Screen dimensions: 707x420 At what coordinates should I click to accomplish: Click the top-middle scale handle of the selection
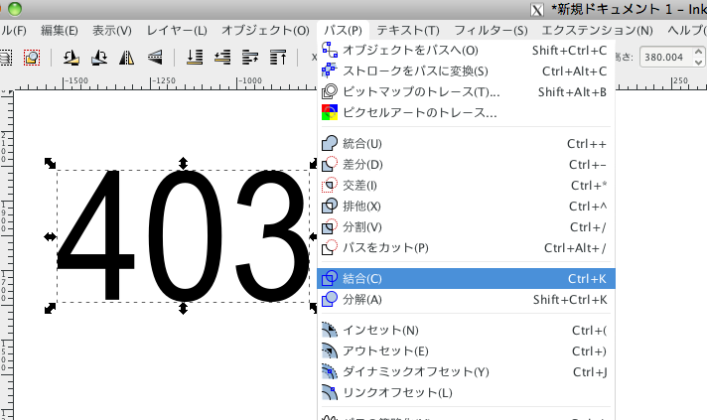click(x=183, y=162)
